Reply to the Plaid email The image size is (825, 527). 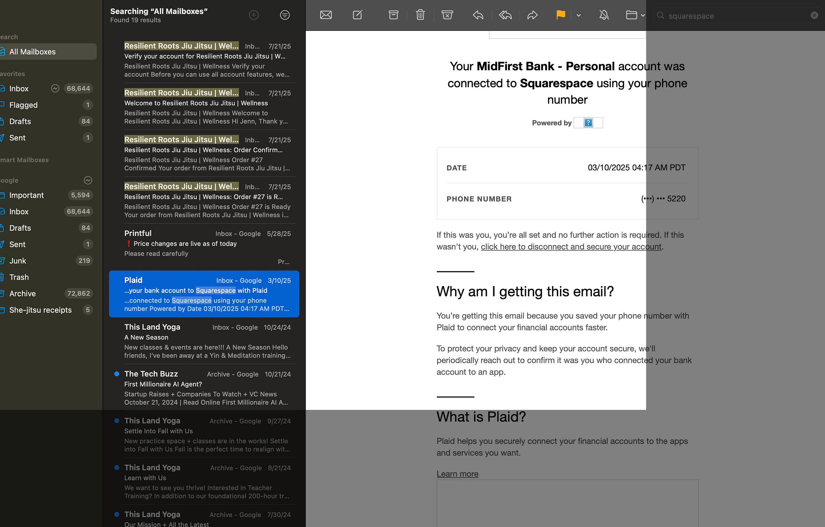[x=478, y=15]
